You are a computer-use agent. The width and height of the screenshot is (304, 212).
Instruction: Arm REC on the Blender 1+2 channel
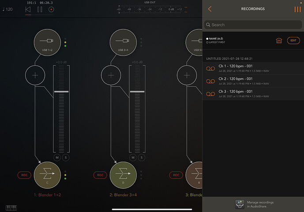tap(24, 175)
